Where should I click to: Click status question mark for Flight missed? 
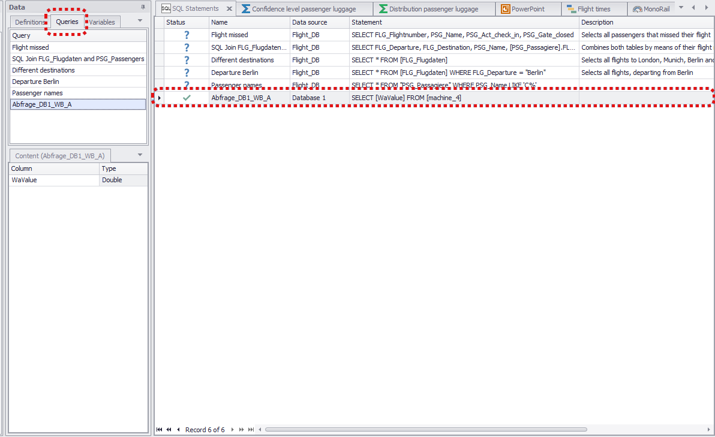click(187, 35)
